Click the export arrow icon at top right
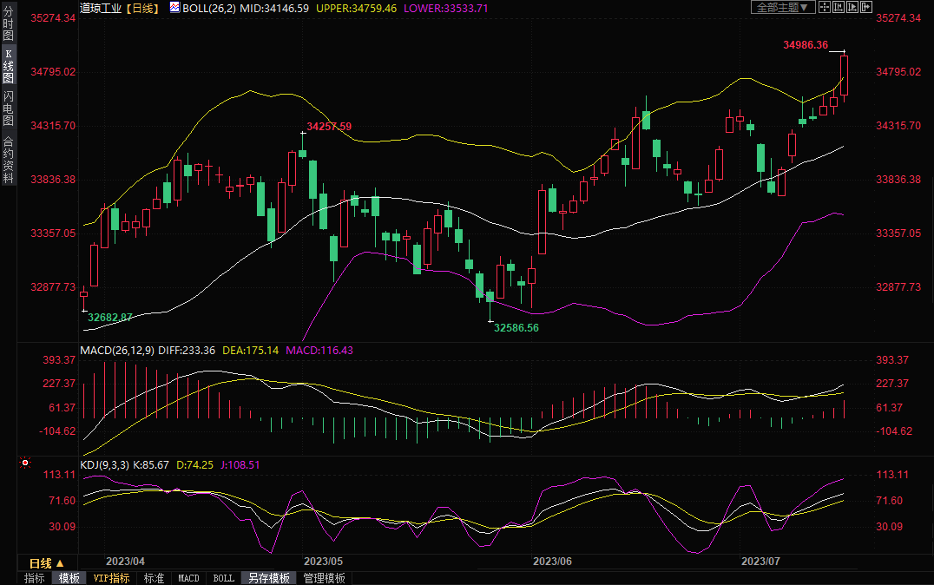The image size is (934, 585). [x=865, y=7]
